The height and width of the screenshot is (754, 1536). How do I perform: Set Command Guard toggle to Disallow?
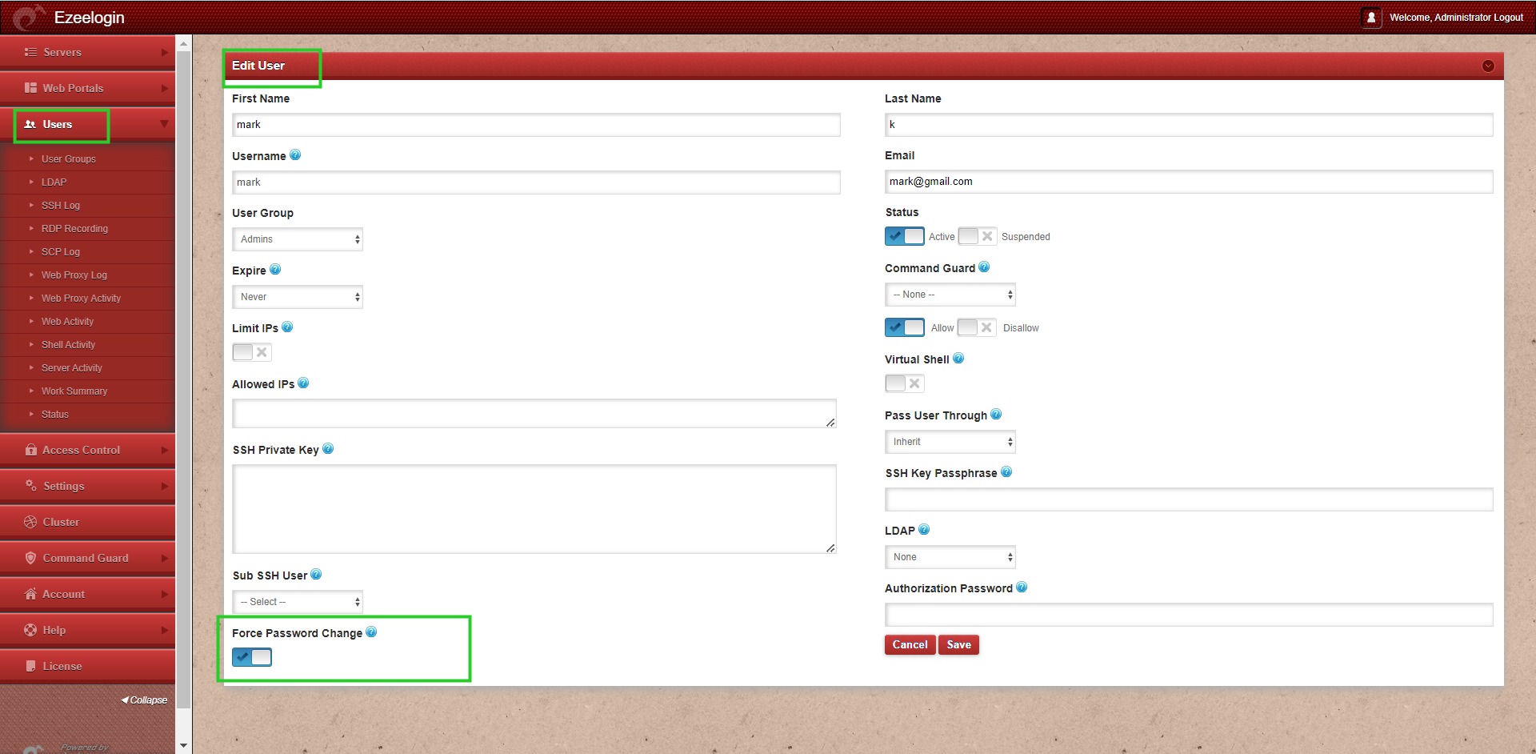click(x=977, y=327)
